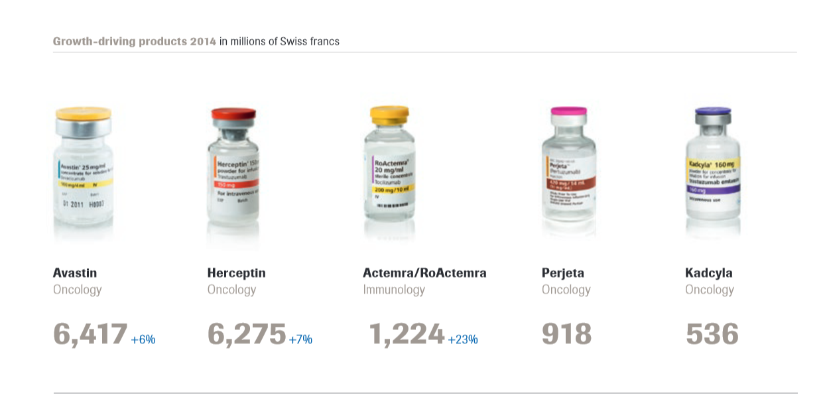
Task: Select the Actemra/RoActemra product name
Action: (x=424, y=273)
